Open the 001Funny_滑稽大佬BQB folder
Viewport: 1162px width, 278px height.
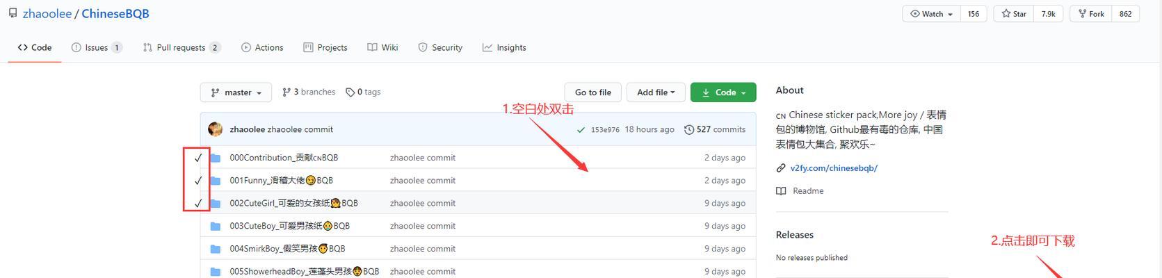pyautogui.click(x=282, y=180)
